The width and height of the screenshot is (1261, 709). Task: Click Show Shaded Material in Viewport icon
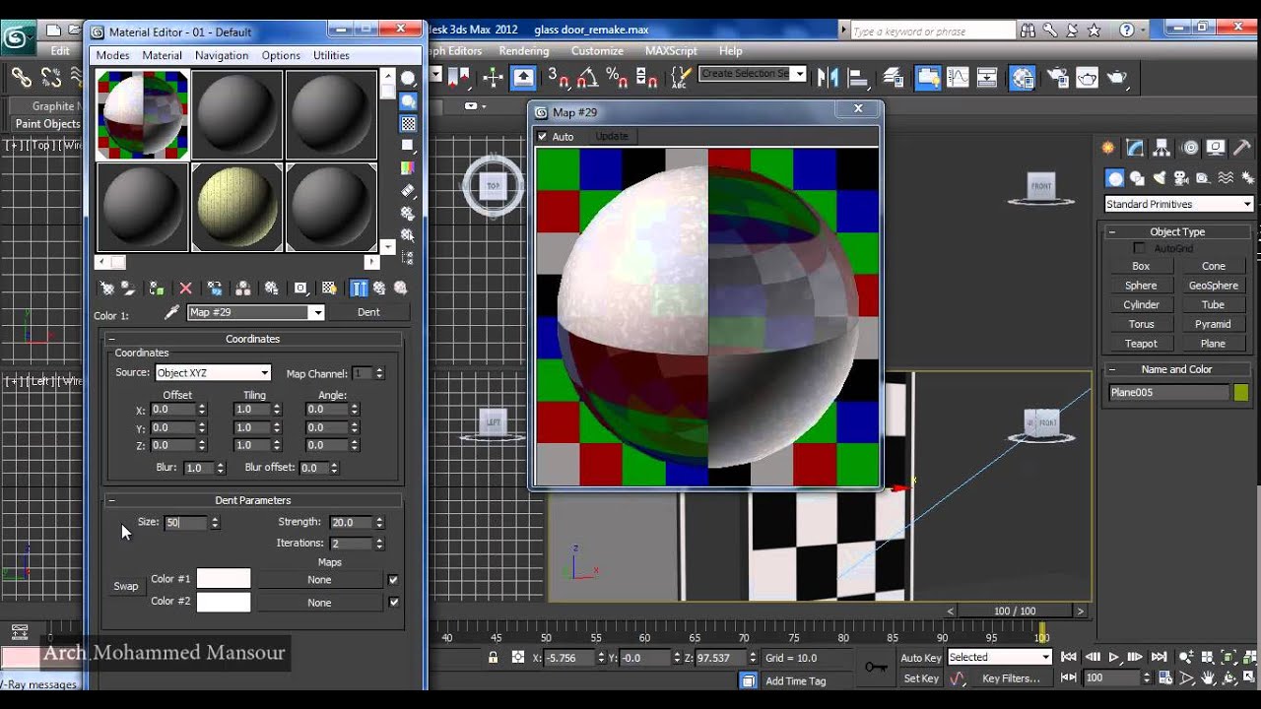pyautogui.click(x=329, y=289)
